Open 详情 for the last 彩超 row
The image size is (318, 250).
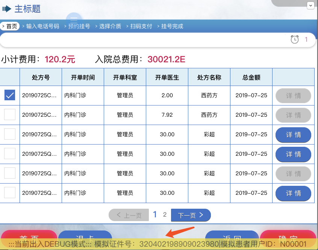[x=293, y=193]
